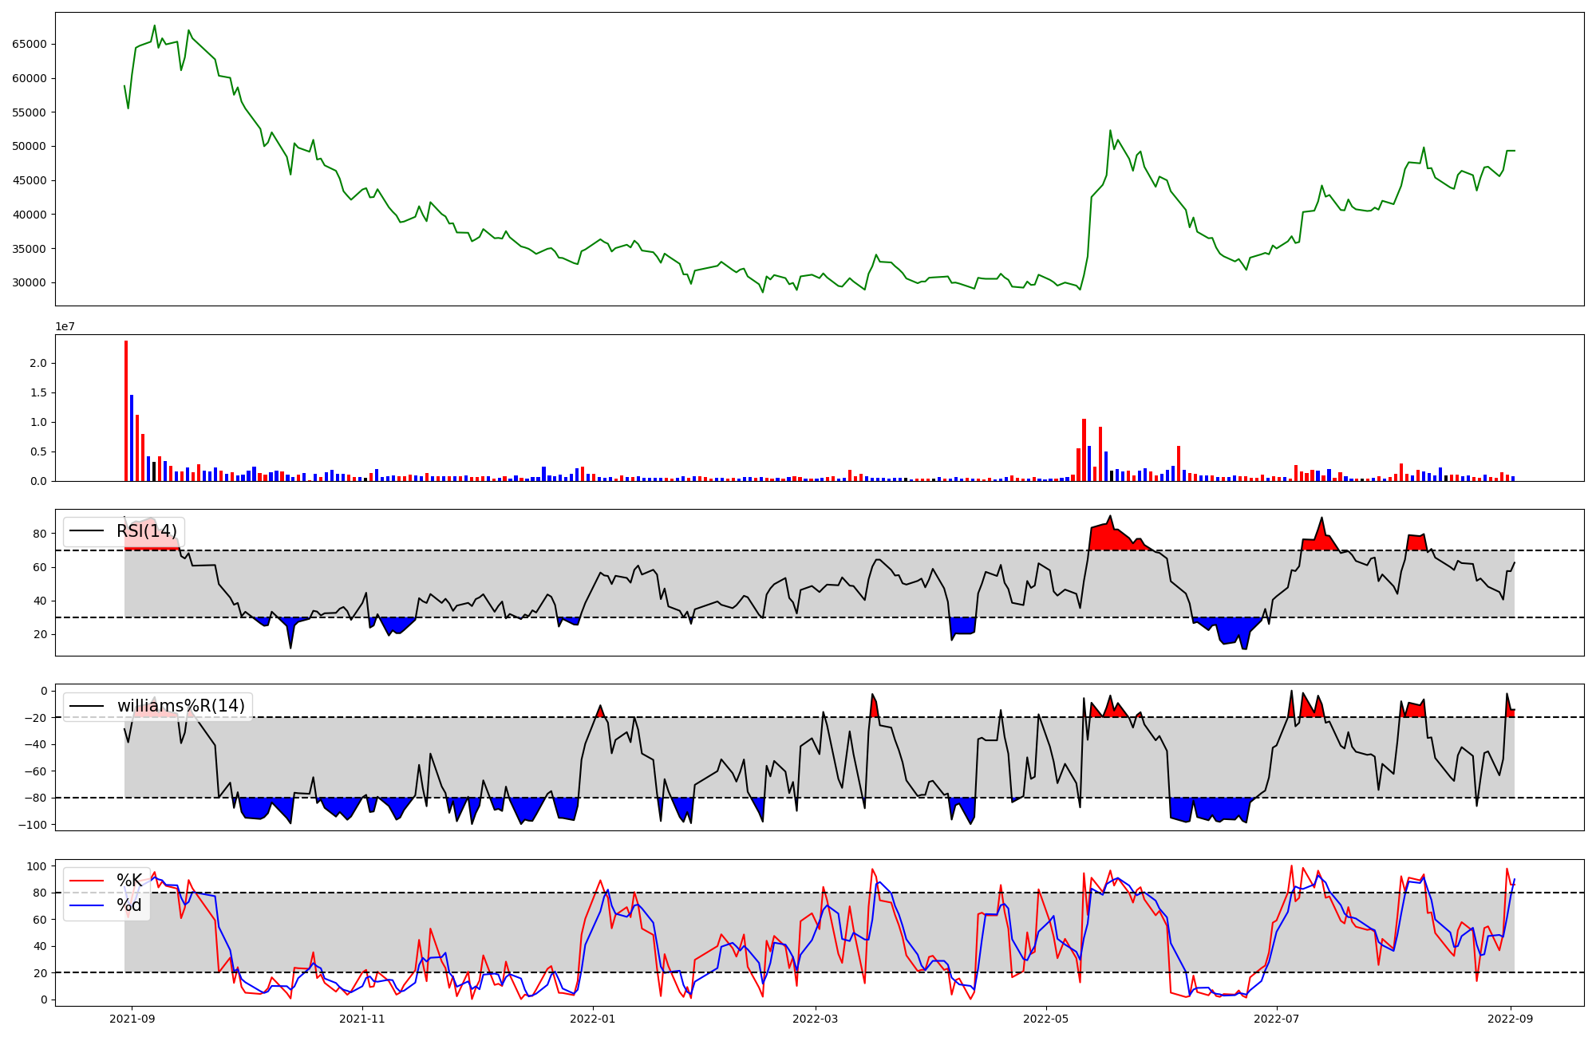
Task: Click the 65000 price axis label
Action: pyautogui.click(x=29, y=44)
